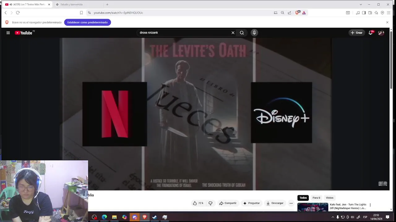Open the Brave playlist music note icon

[x=358, y=13]
